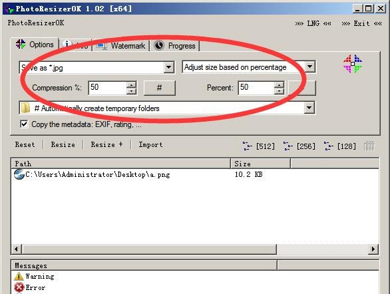The width and height of the screenshot is (390, 294).
Task: Switch to the Progress tab
Action: (175, 46)
